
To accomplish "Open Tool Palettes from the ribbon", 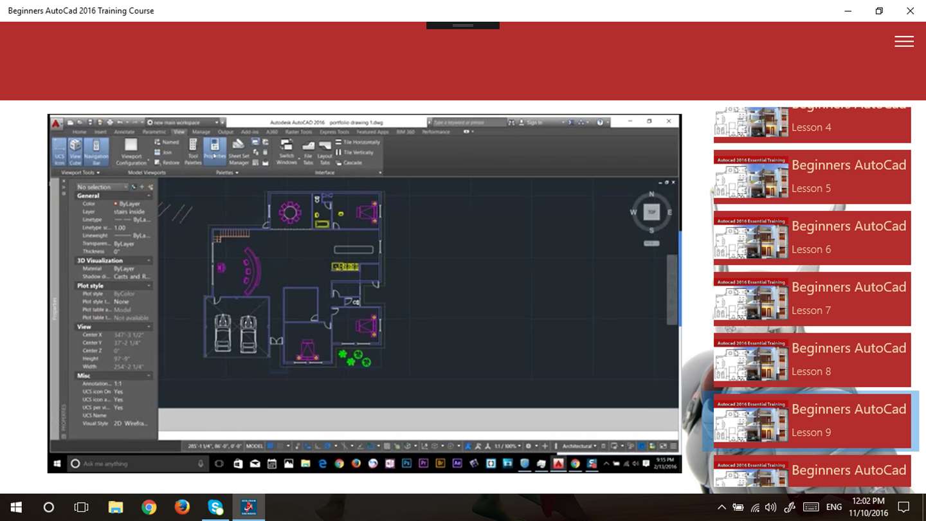I will [x=193, y=152].
